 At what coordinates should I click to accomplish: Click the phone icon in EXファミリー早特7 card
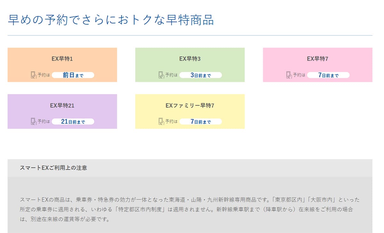click(161, 121)
